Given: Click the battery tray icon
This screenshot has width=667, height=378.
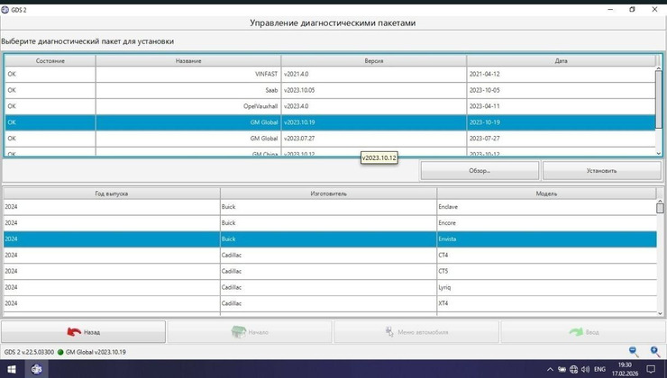Looking at the screenshot, I should pos(562,369).
